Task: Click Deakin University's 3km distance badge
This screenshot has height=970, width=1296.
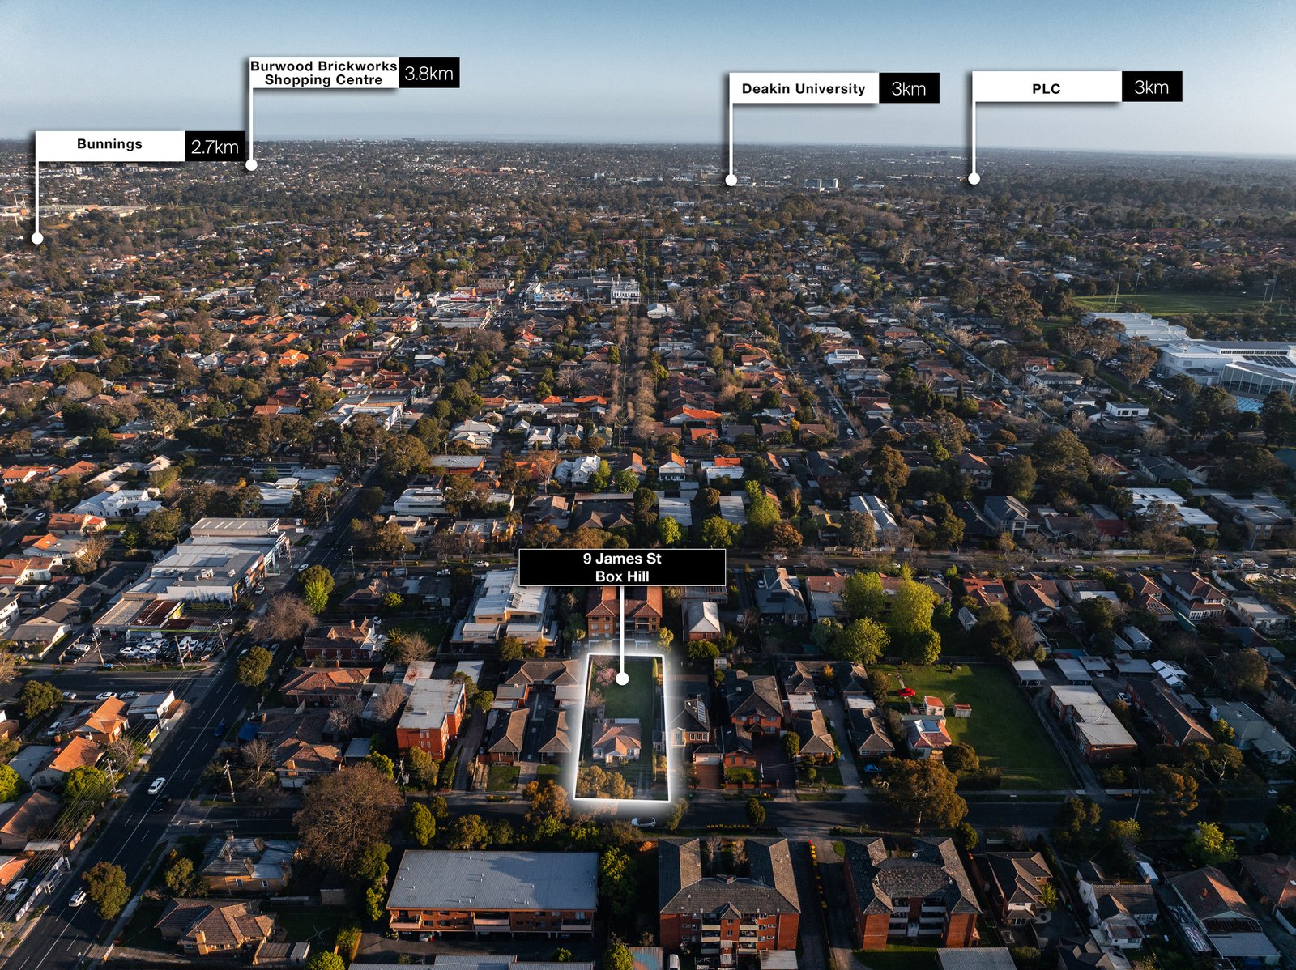Action: click(908, 88)
